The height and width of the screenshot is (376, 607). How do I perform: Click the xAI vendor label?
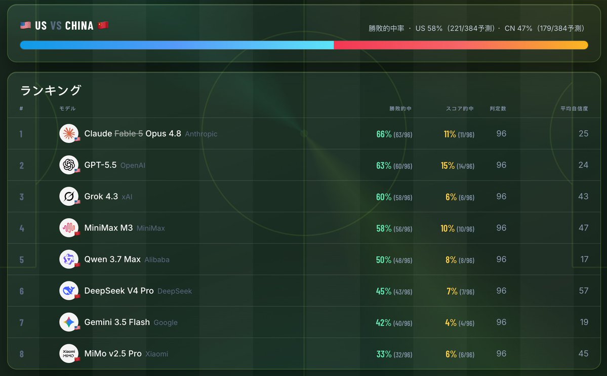(127, 197)
